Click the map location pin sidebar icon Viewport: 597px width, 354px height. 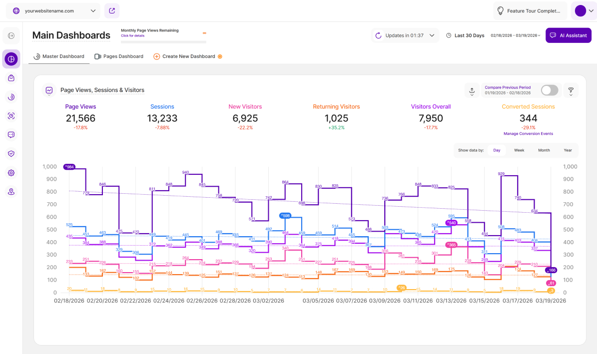[11, 192]
